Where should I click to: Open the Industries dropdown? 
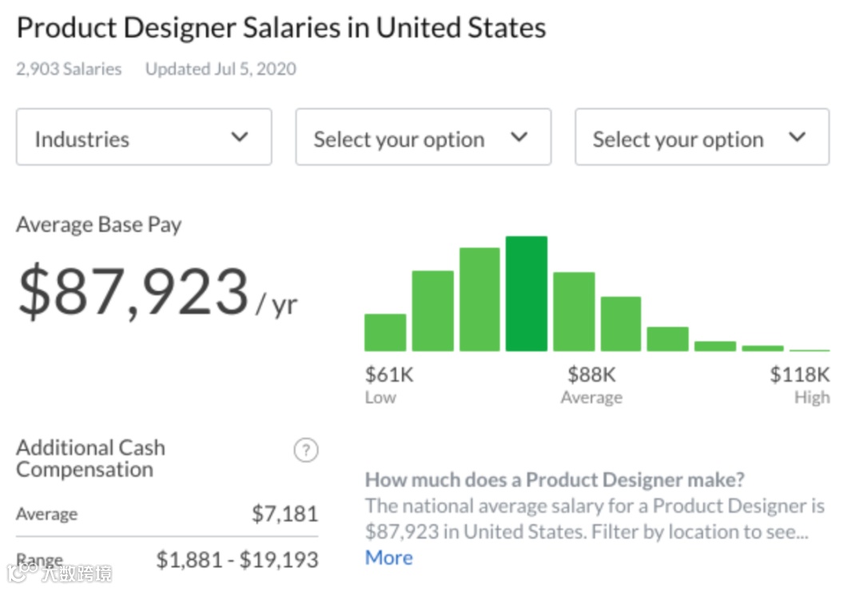pyautogui.click(x=144, y=137)
